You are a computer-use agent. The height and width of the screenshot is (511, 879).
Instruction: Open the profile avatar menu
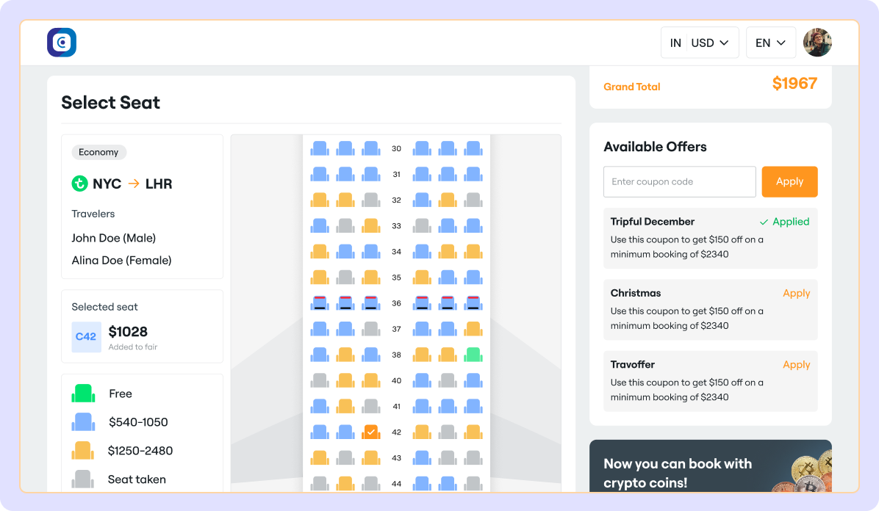(817, 43)
